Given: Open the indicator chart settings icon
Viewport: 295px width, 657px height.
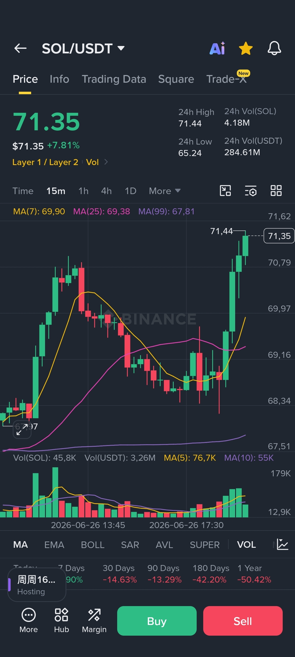Looking at the screenshot, I should [282, 544].
